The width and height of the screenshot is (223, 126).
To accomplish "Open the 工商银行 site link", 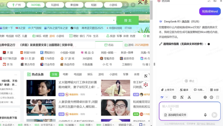I will click(x=127, y=65).
